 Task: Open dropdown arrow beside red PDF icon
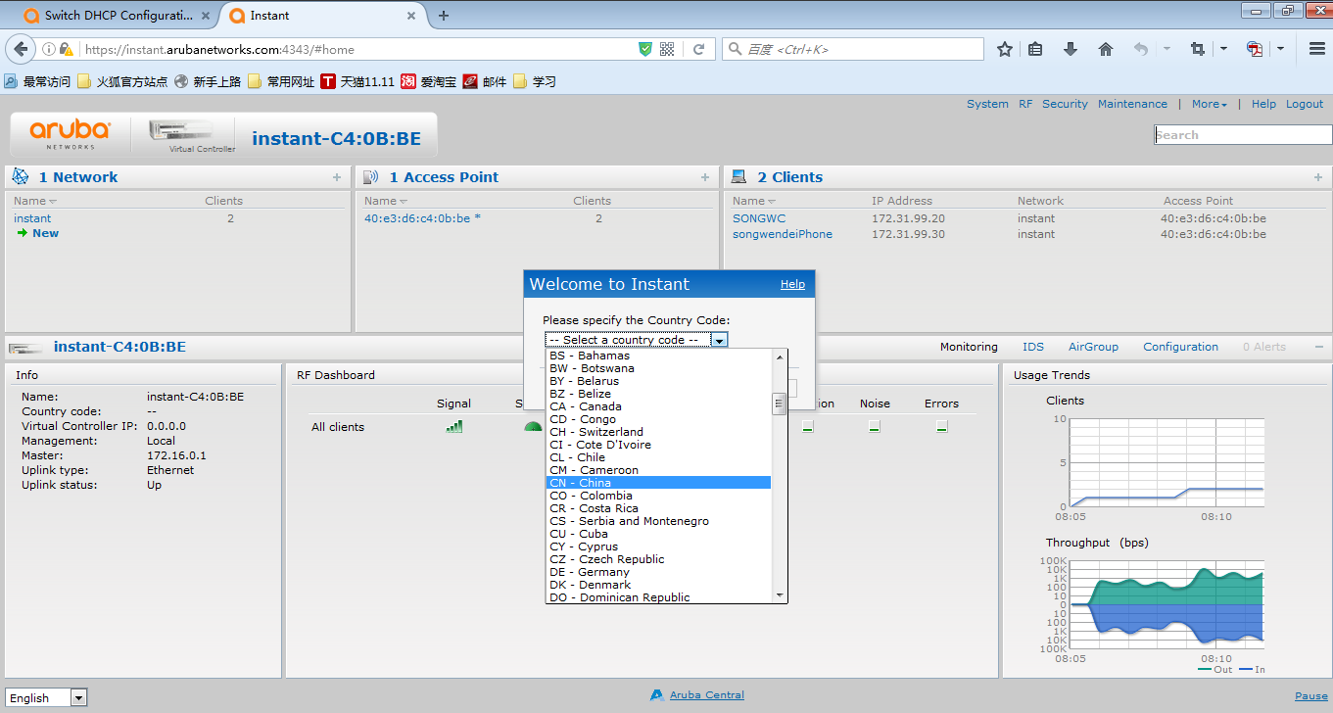click(1280, 49)
